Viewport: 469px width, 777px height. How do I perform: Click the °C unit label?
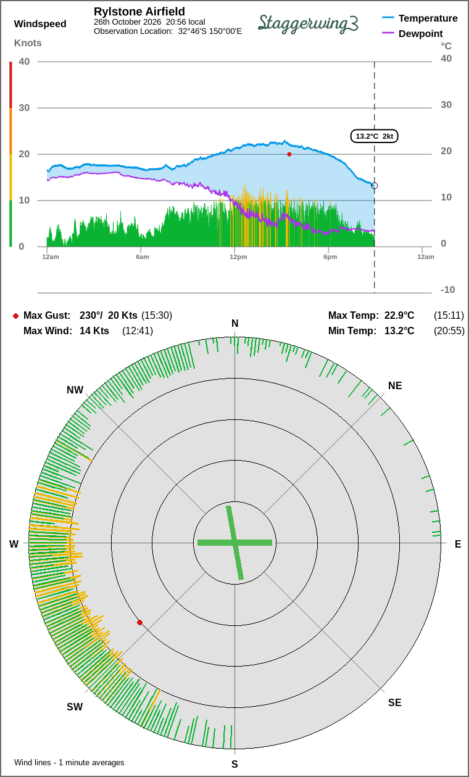[446, 46]
